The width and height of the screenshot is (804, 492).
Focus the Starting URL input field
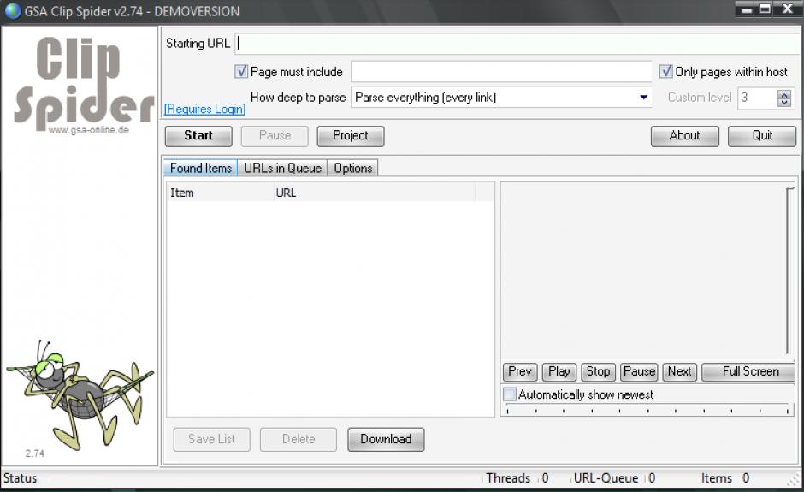517,44
